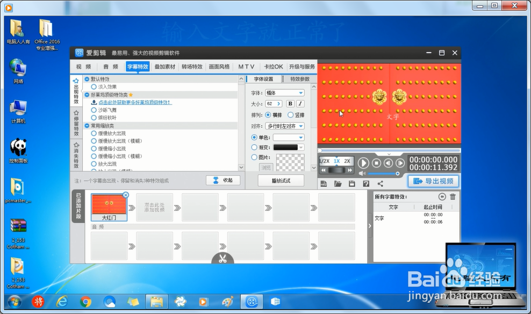
Task: Switch to the 转场特效 tab
Action: tap(192, 67)
